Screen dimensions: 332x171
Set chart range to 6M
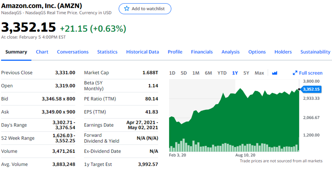(208, 73)
